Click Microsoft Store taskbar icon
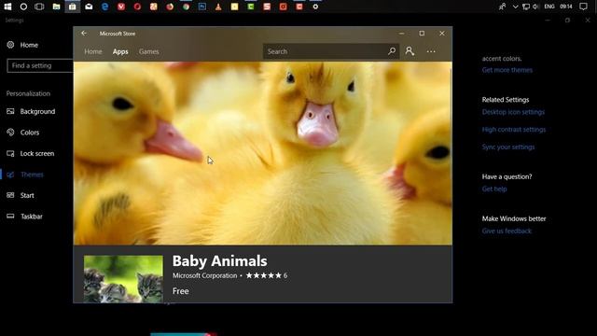This screenshot has width=597, height=336. coord(73,7)
